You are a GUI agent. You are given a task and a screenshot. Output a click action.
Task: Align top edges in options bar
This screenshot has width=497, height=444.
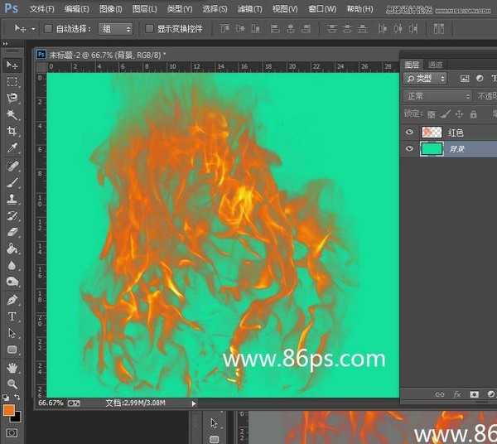(x=224, y=29)
